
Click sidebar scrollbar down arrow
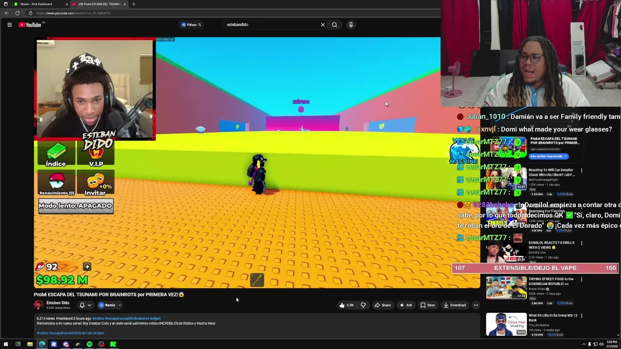click(x=619, y=334)
